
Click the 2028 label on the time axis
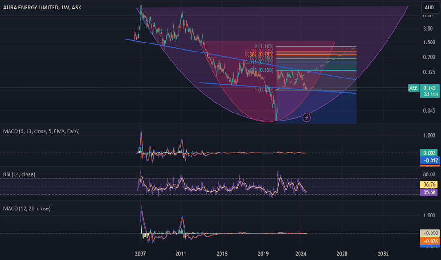(x=342, y=254)
